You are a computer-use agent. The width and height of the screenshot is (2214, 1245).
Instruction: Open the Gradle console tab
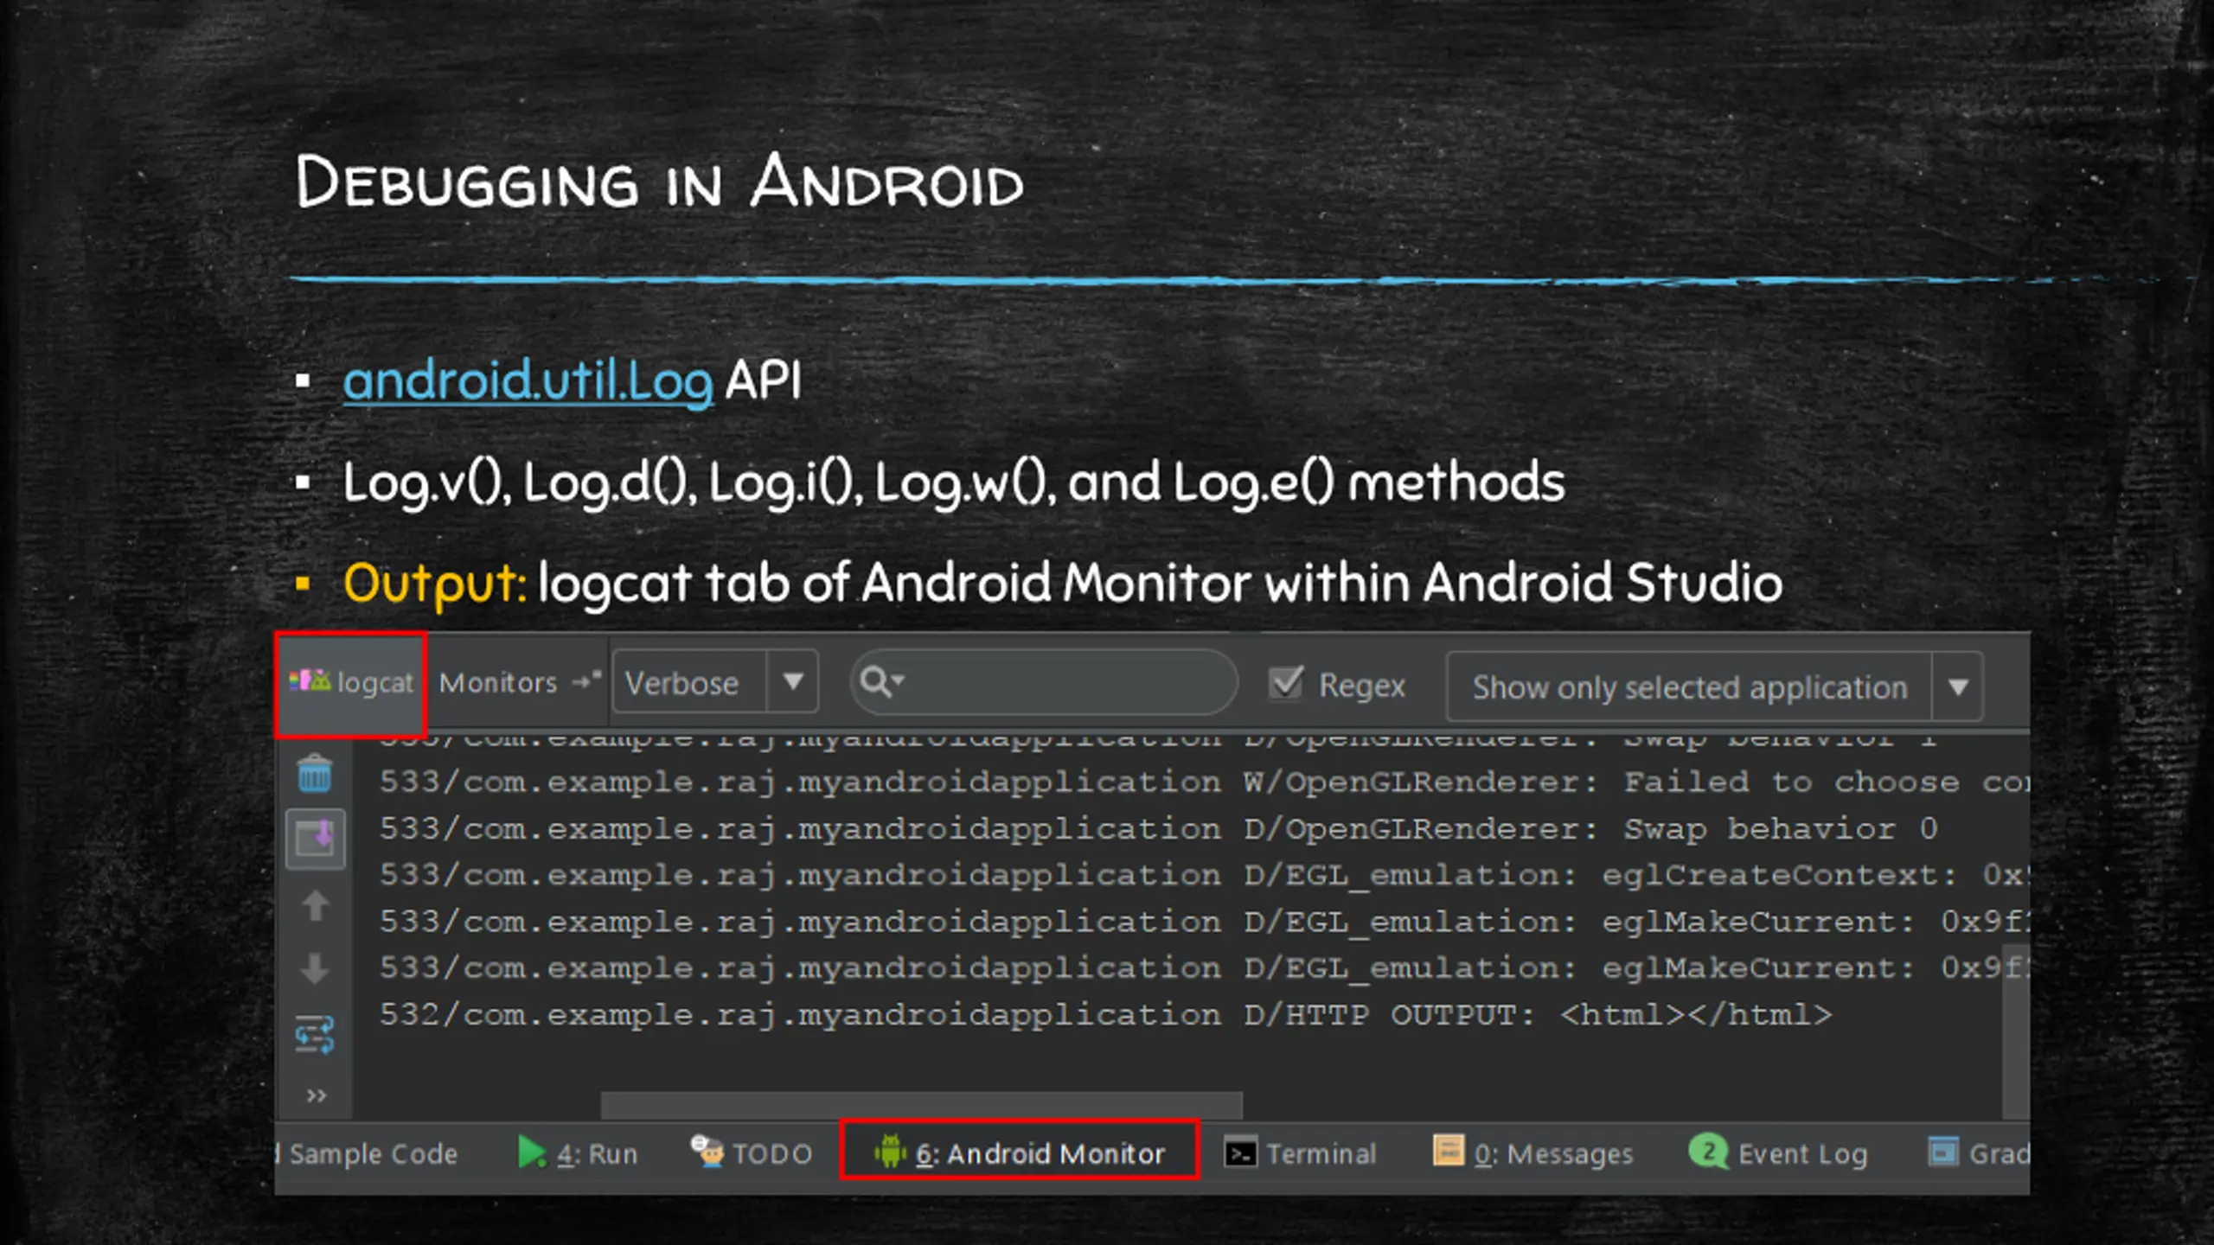[1979, 1153]
